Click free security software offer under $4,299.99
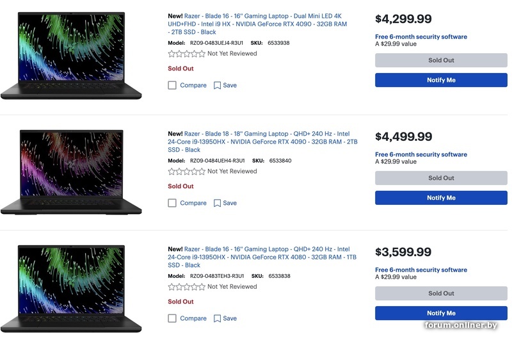Screen dimensions: 512x340 (420, 36)
